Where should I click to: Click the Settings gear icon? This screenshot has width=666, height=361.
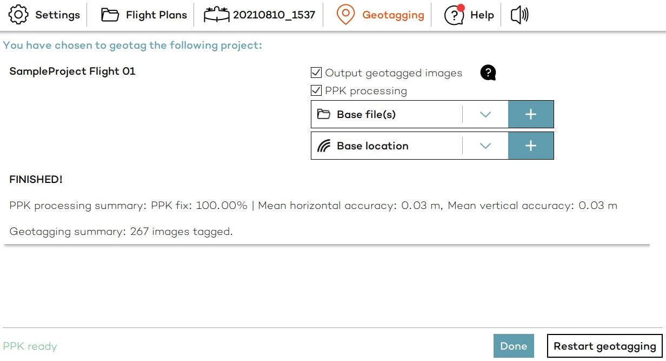[18, 15]
